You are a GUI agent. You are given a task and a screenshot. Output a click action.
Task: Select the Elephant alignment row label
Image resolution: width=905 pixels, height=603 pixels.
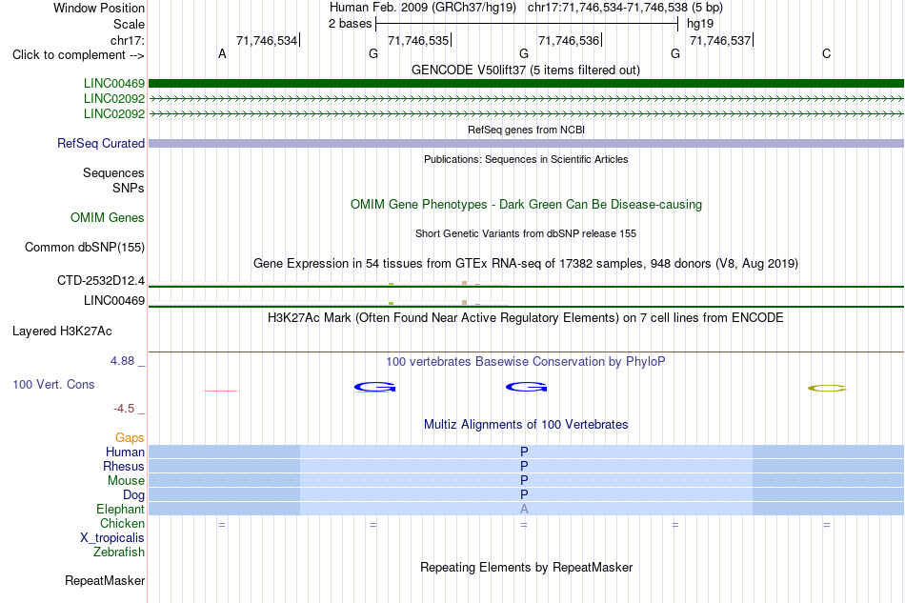click(120, 509)
